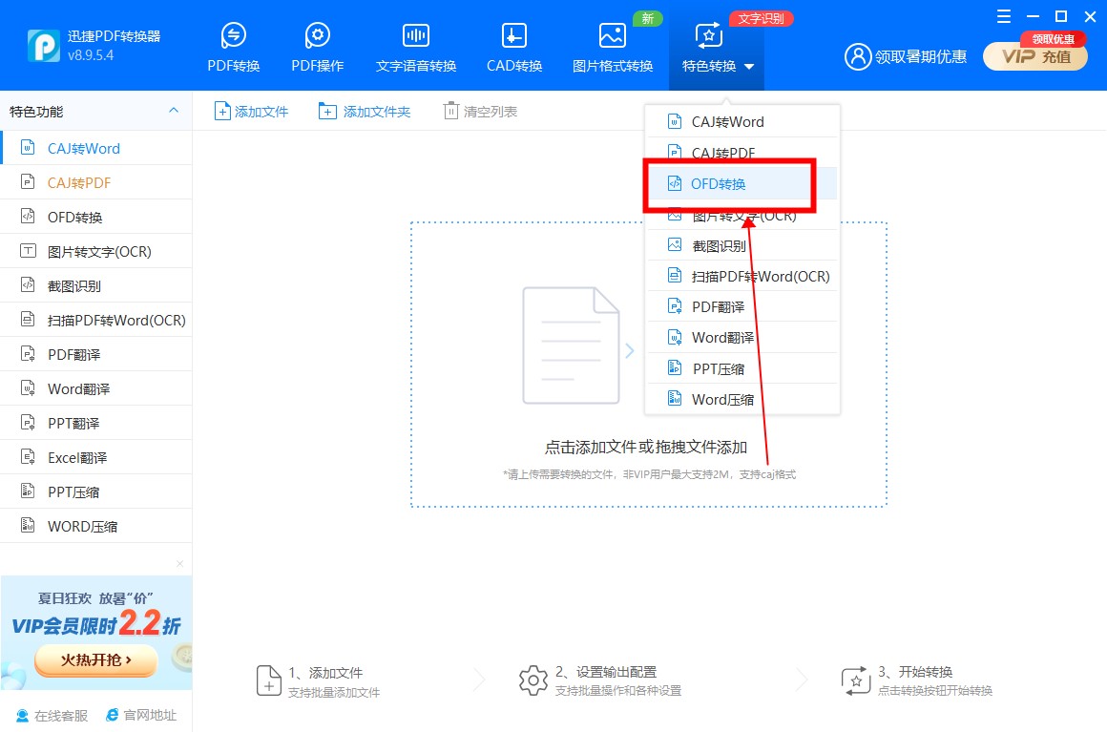
Task: Open the hamburger main menu
Action: tap(1003, 16)
